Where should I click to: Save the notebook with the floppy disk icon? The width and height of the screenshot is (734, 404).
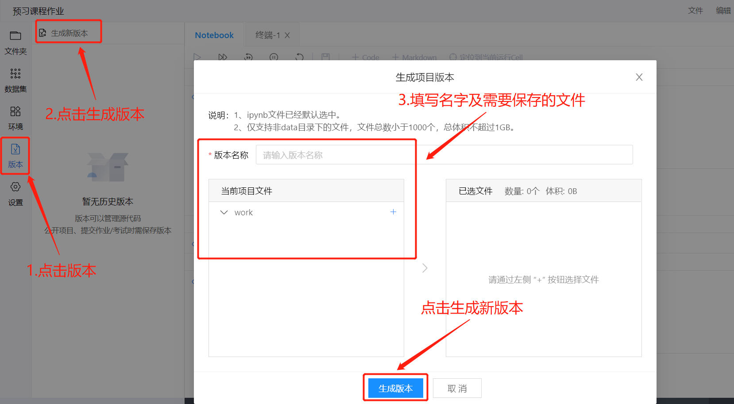click(x=326, y=57)
